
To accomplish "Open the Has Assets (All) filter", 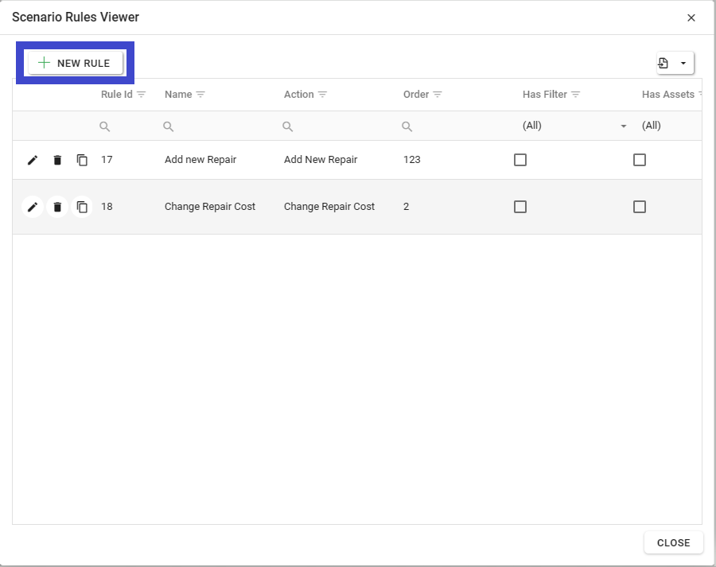I will point(668,126).
